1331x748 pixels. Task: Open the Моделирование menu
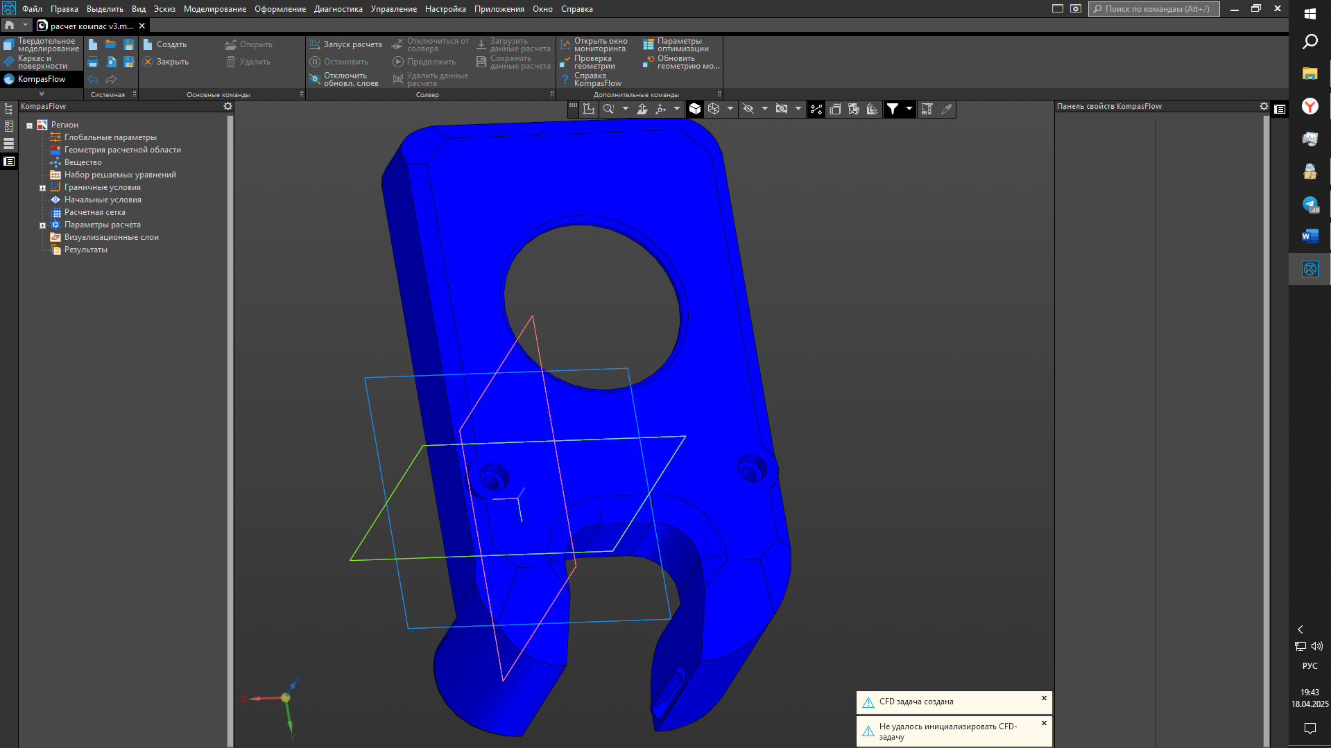point(214,9)
